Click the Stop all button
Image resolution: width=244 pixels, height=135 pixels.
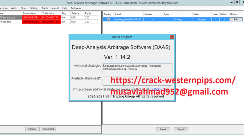click(181, 129)
